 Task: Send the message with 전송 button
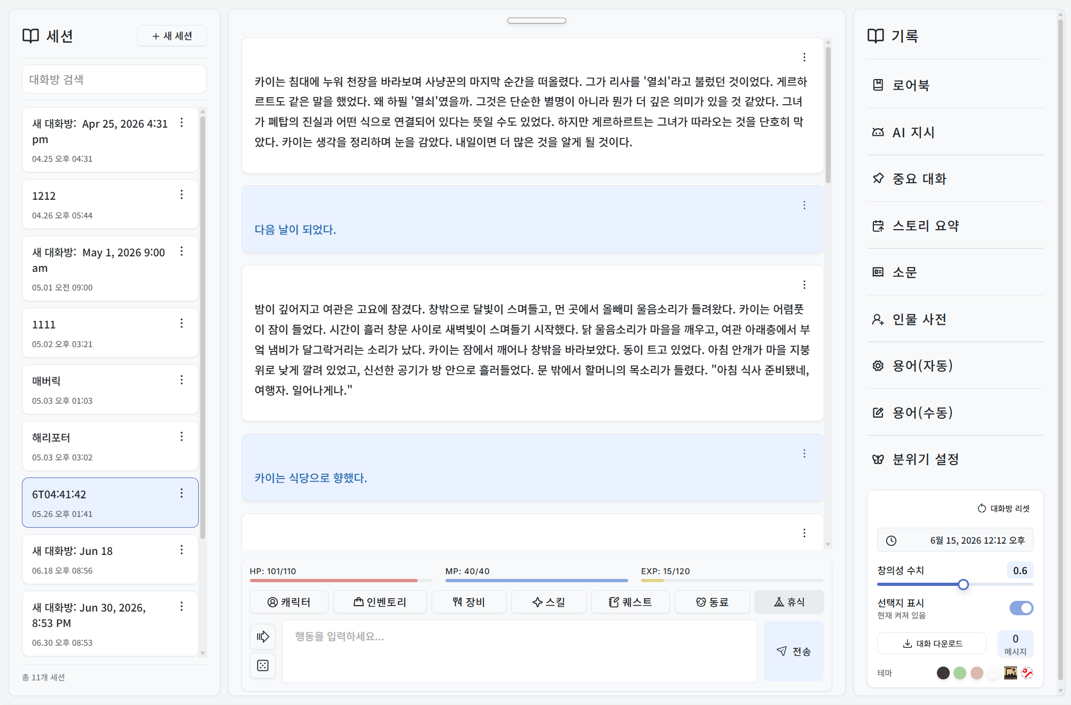794,651
